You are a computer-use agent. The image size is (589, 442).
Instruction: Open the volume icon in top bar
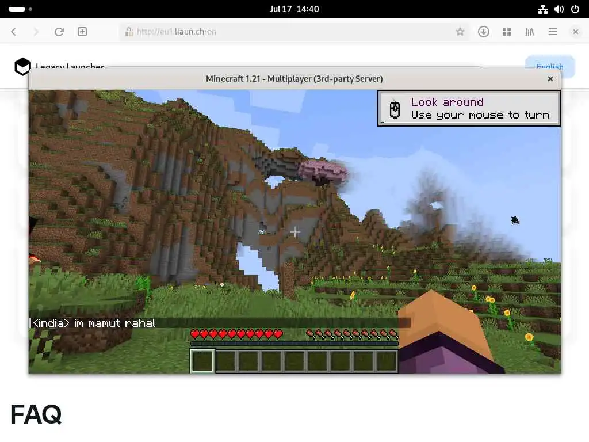point(559,9)
